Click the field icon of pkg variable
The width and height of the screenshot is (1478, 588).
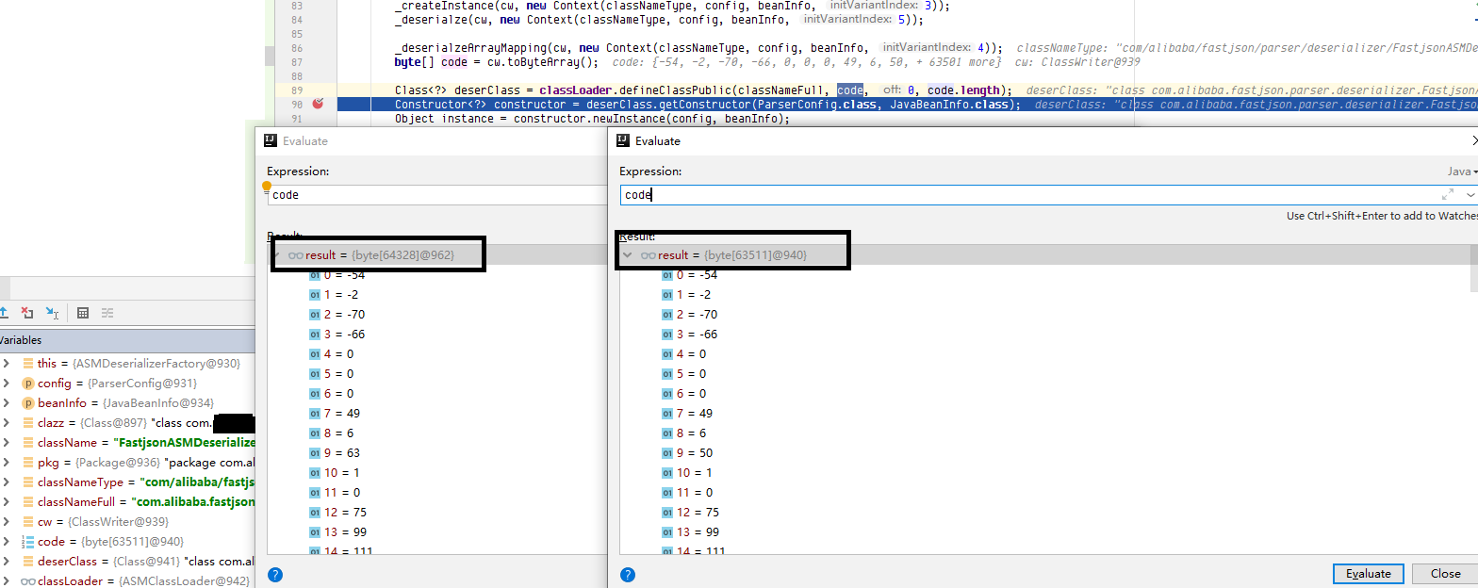pos(28,463)
